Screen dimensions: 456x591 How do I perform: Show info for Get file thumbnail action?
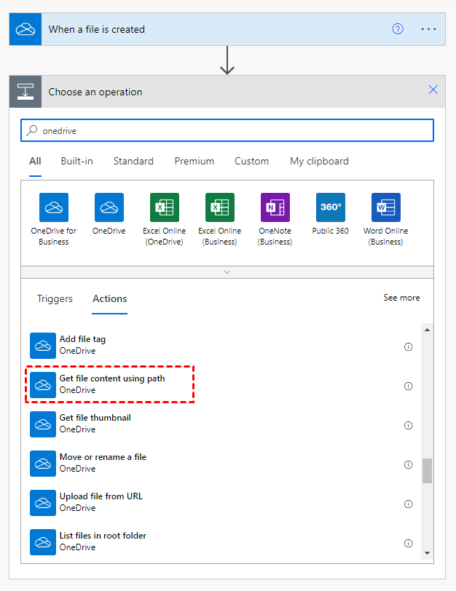point(408,425)
